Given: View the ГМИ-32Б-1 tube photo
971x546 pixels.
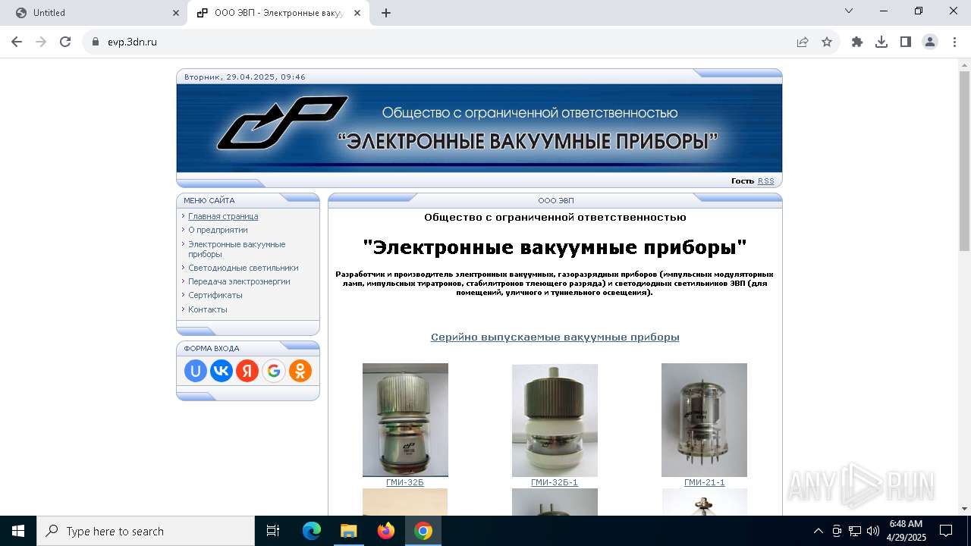Looking at the screenshot, I should (555, 420).
